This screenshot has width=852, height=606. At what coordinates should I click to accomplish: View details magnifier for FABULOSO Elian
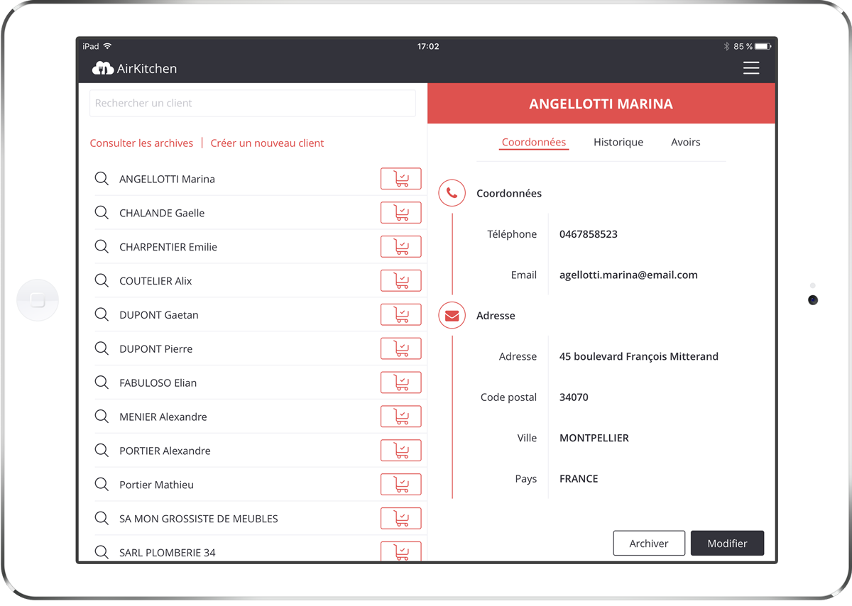pyautogui.click(x=102, y=382)
